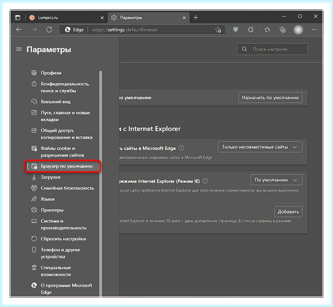Open new tab with plus button
This screenshot has width=333, height=307.
point(196,18)
